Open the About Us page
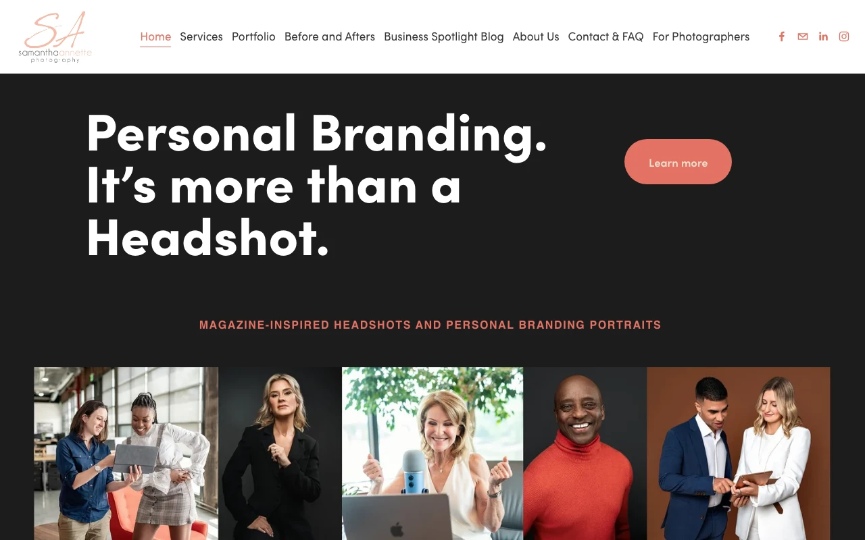This screenshot has width=865, height=540. click(536, 36)
